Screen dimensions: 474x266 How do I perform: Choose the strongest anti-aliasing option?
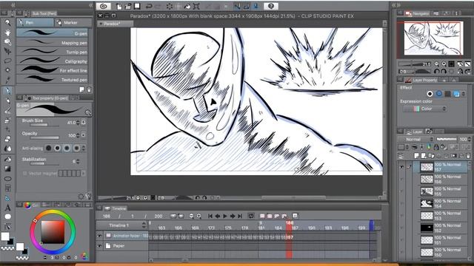click(x=76, y=148)
